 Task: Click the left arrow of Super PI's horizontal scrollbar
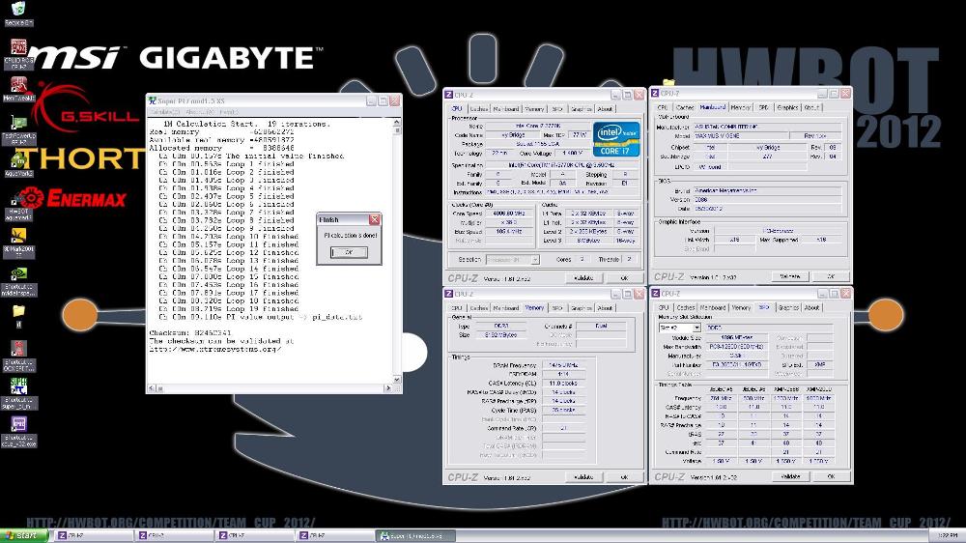(x=152, y=388)
